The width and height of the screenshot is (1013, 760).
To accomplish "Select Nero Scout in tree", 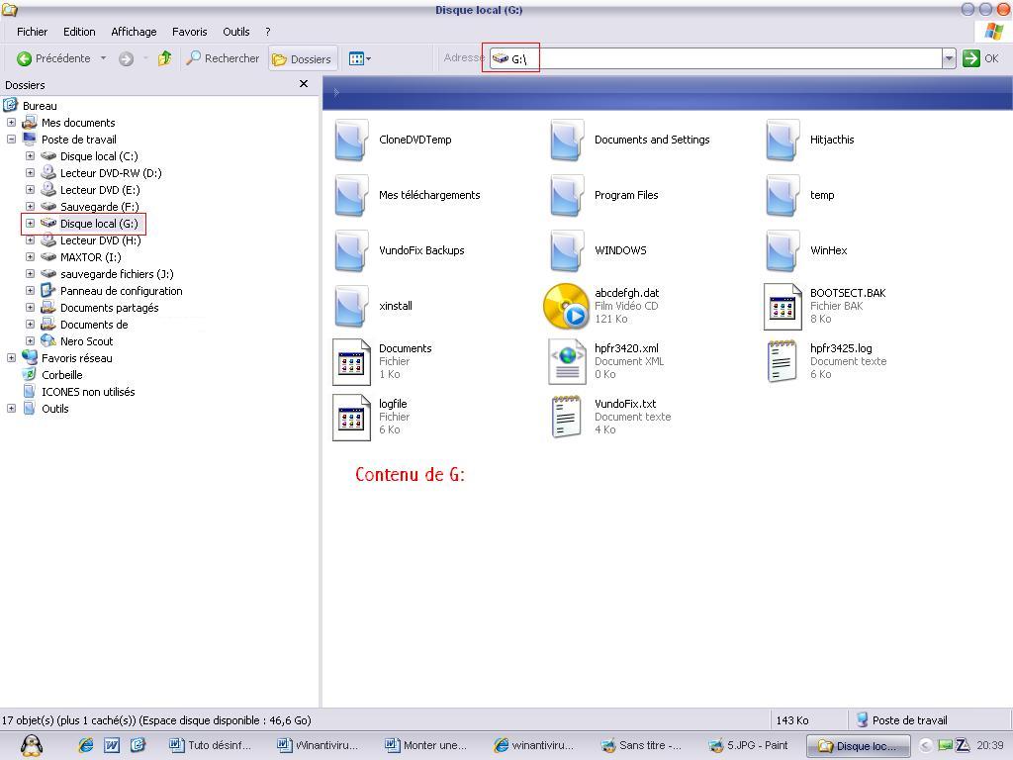I will [87, 341].
